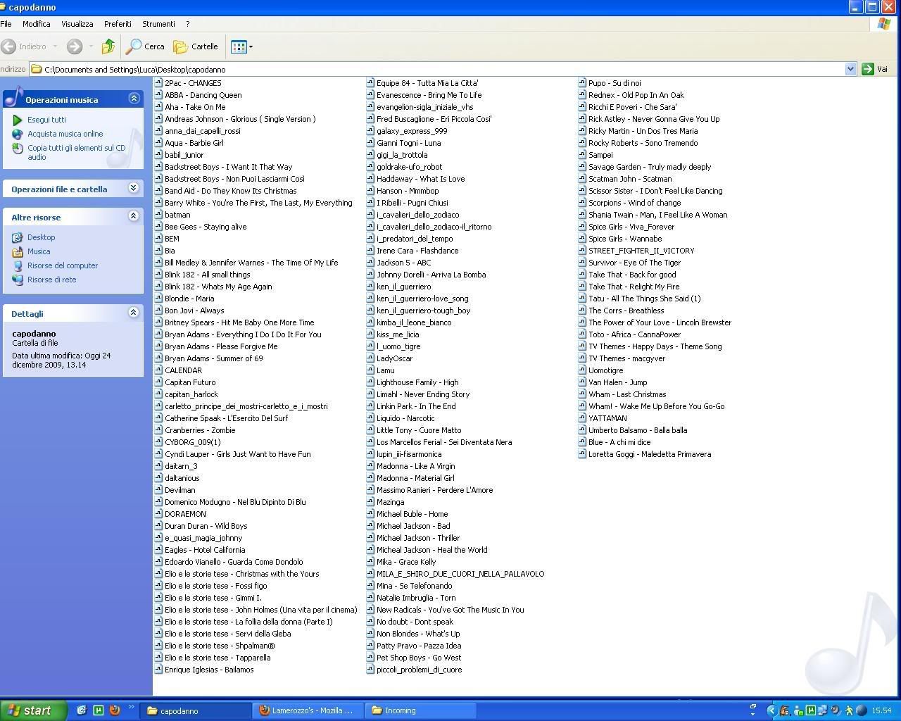
Task: Click the Esegui tutti play icon
Action: 18,120
